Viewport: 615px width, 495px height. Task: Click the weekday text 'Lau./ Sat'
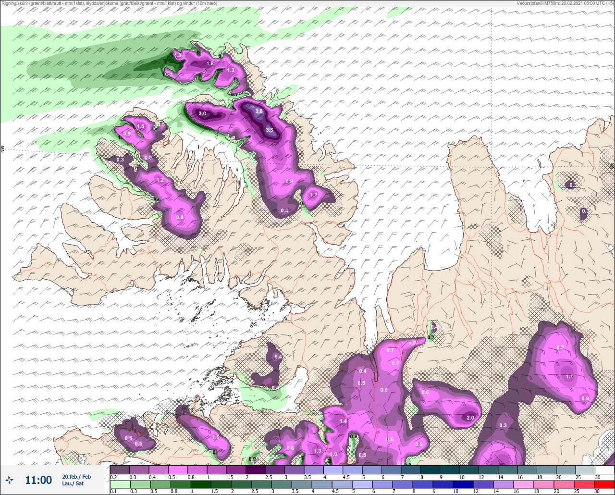tap(73, 483)
